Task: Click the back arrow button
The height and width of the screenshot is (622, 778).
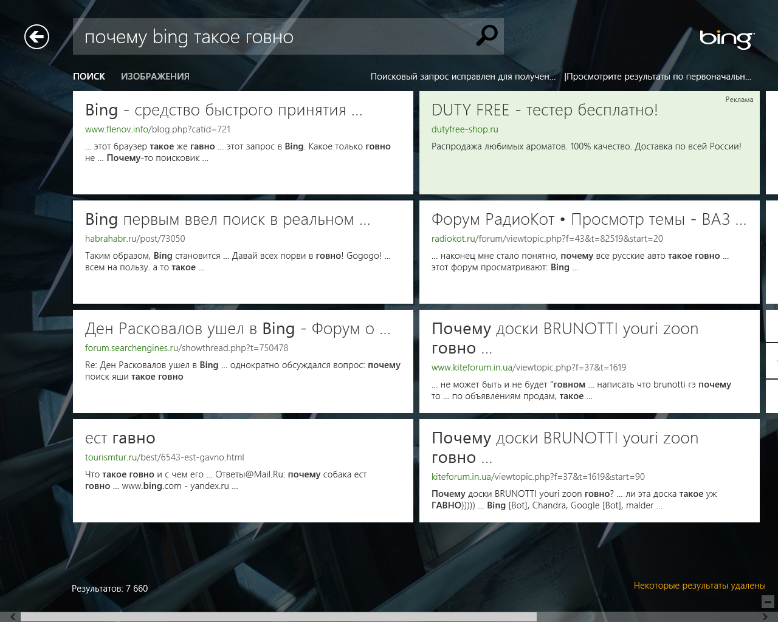Action: coord(36,37)
